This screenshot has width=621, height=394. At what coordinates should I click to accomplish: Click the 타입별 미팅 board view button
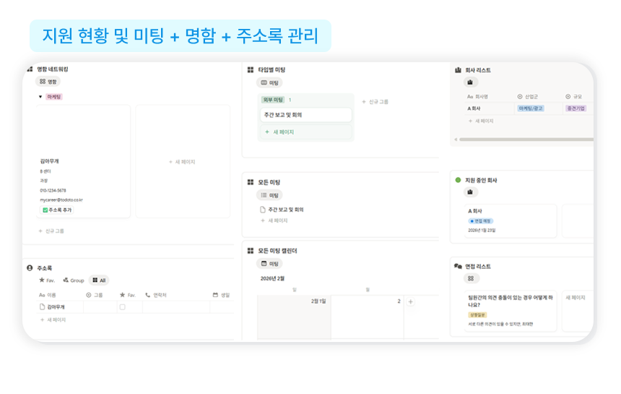click(x=269, y=83)
